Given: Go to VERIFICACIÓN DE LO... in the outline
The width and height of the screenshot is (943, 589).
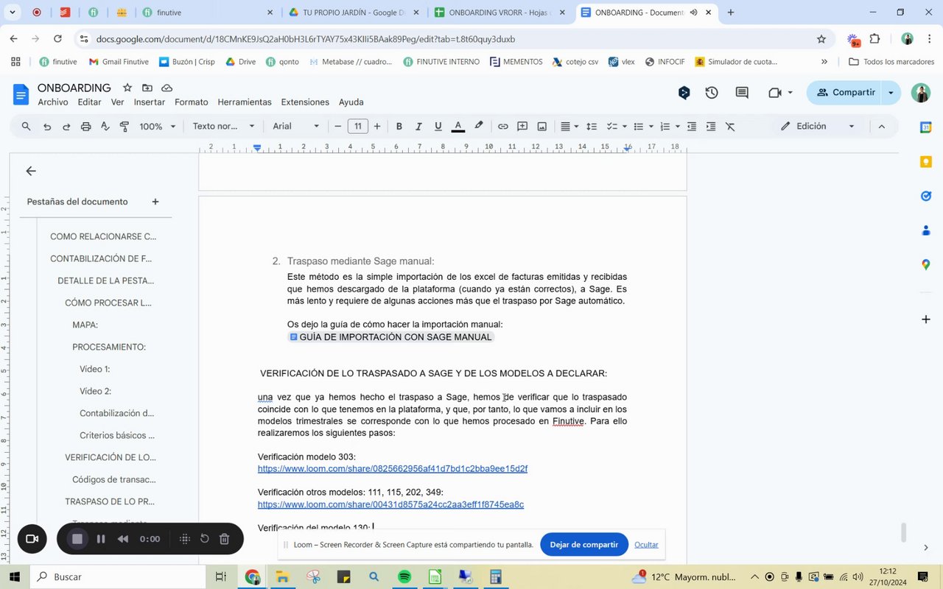Looking at the screenshot, I should 111,457.
